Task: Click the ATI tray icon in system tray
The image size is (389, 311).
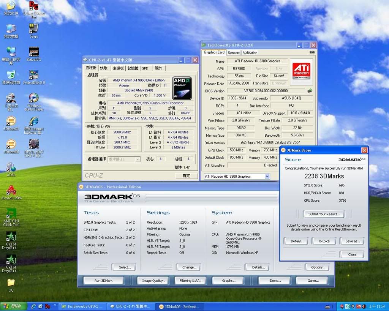Action: tap(359, 306)
